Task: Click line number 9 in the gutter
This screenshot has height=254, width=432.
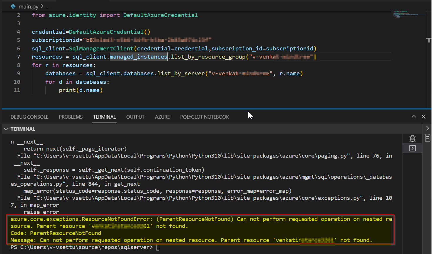Action: (x=19, y=74)
